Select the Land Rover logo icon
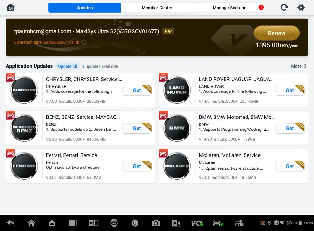314x231 pixels. 177,90
